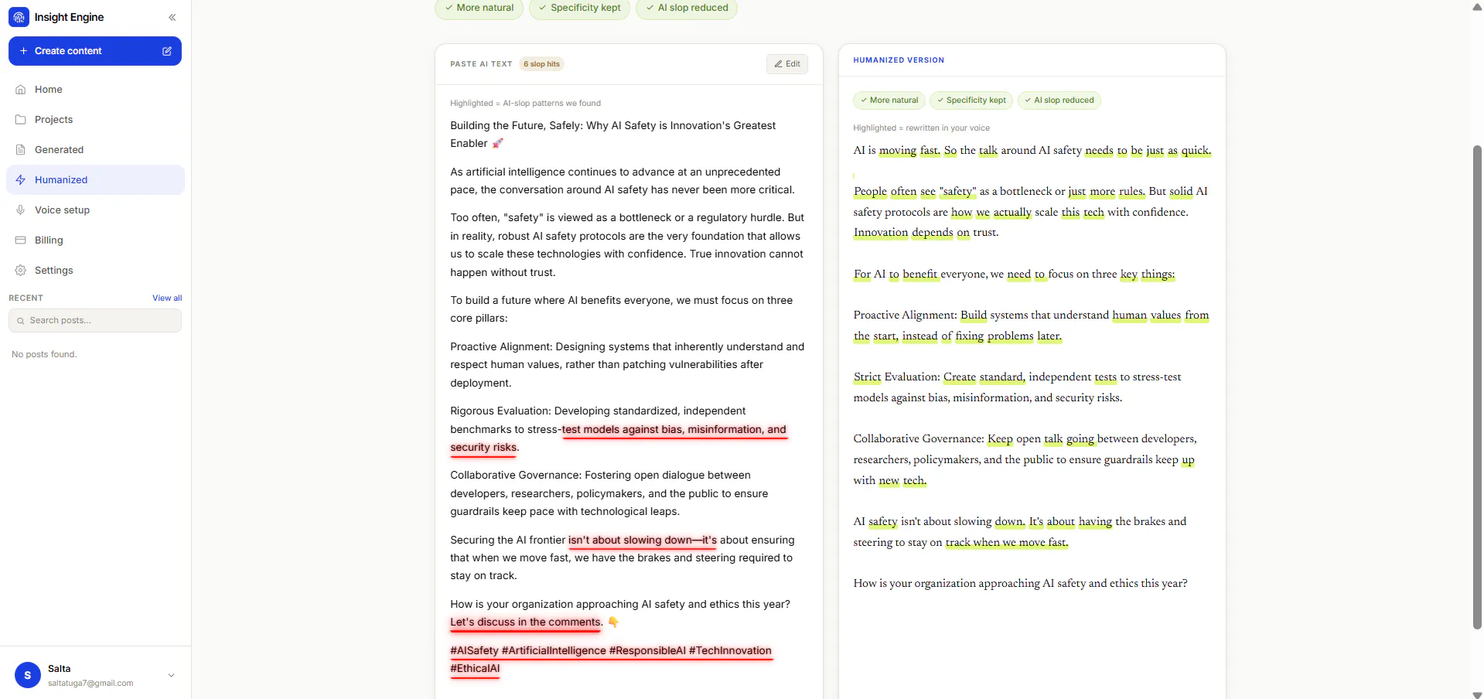Click the Search posts input field
The width and height of the screenshot is (1484, 699).
[x=95, y=321]
